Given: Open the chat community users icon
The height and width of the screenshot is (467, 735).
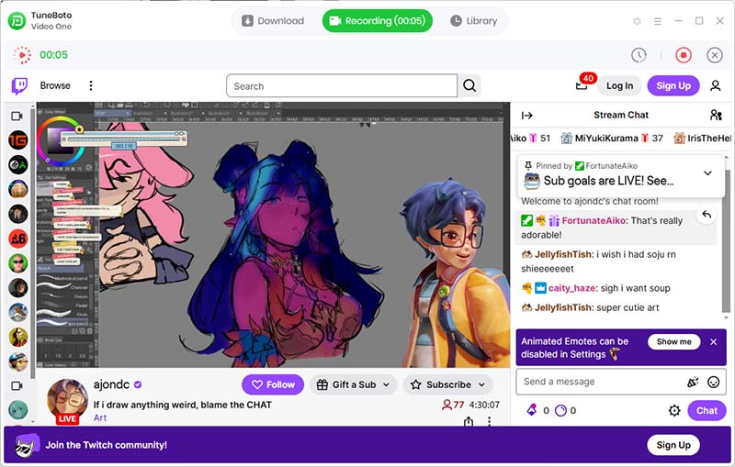Looking at the screenshot, I should 716,115.
